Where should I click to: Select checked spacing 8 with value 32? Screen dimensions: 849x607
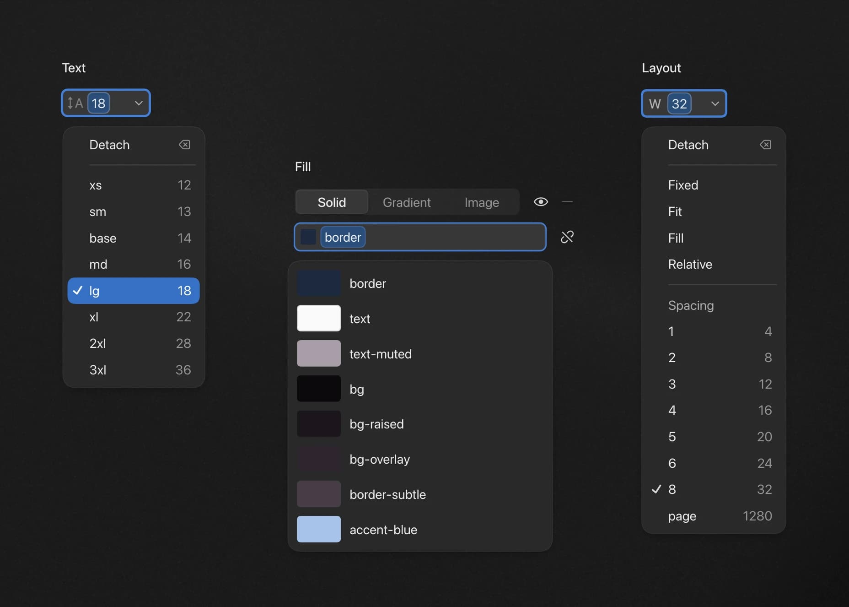click(714, 489)
